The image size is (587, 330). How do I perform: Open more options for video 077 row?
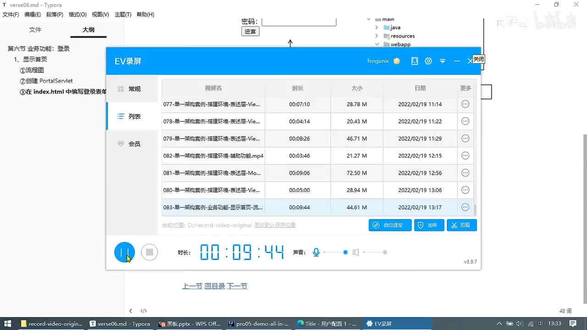(465, 104)
